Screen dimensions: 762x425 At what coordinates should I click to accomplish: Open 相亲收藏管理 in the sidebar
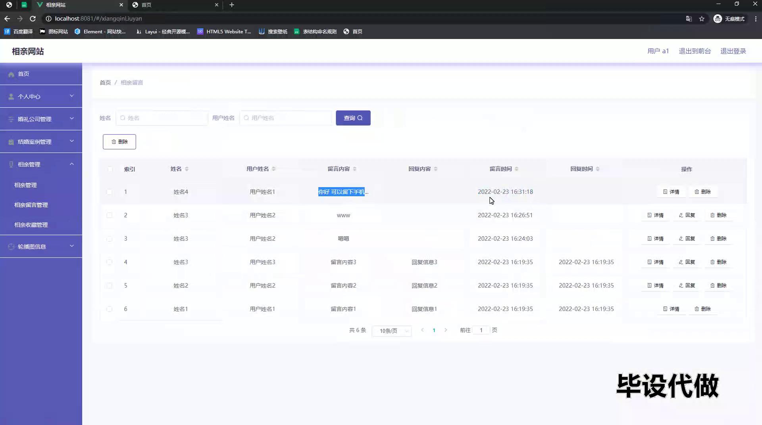[31, 225]
